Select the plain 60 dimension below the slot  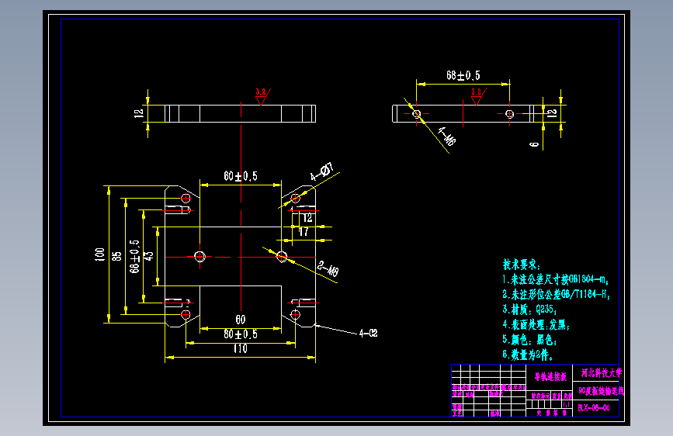coord(241,320)
